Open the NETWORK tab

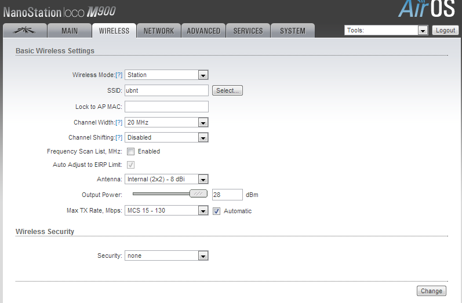click(159, 31)
